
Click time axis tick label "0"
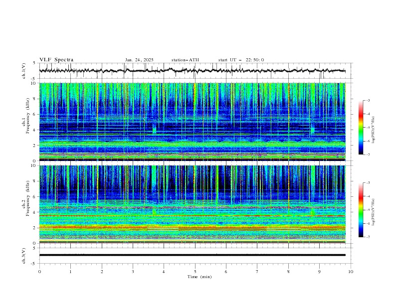point(39,272)
